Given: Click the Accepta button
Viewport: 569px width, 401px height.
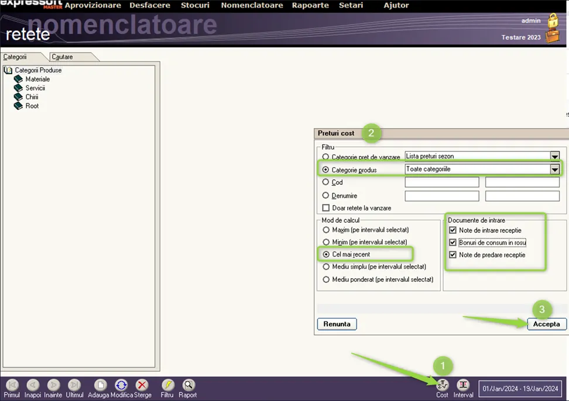Looking at the screenshot, I should click(547, 324).
